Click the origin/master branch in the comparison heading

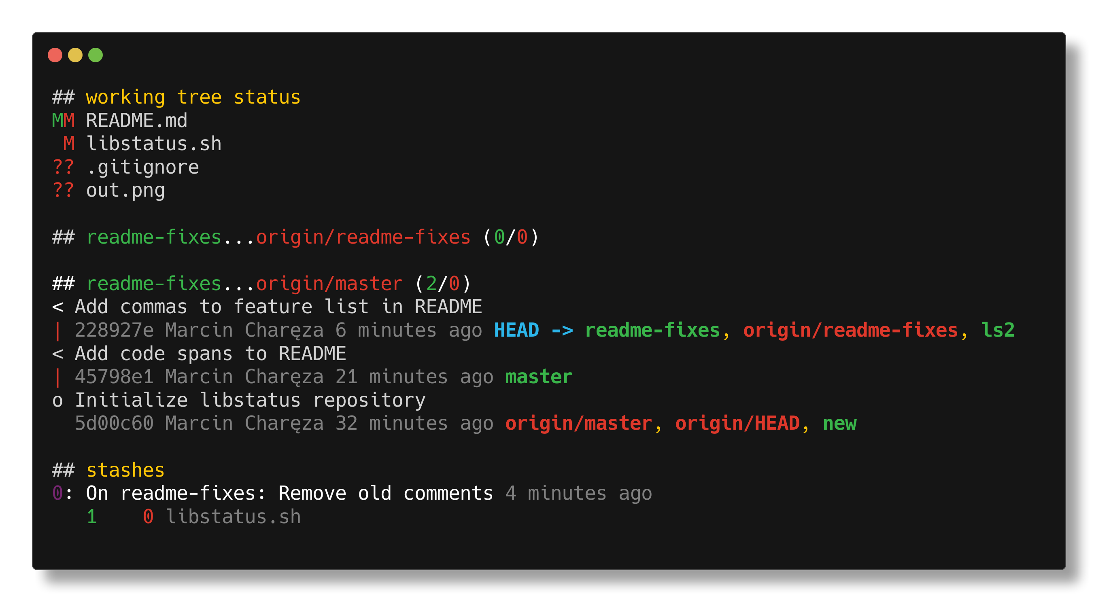click(329, 284)
